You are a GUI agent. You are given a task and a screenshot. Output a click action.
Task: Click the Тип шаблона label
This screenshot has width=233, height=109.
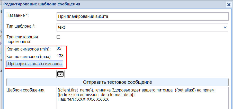[x=21, y=26]
